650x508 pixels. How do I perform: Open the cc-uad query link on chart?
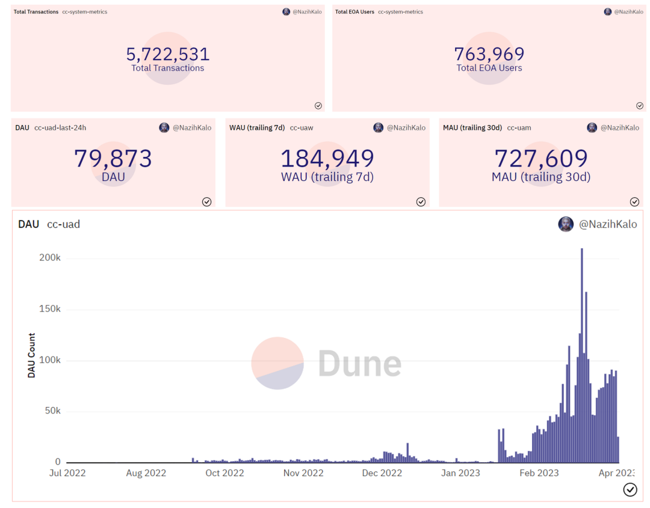pyautogui.click(x=63, y=224)
